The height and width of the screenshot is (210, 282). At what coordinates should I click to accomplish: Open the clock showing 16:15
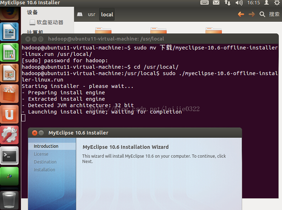[254, 3]
